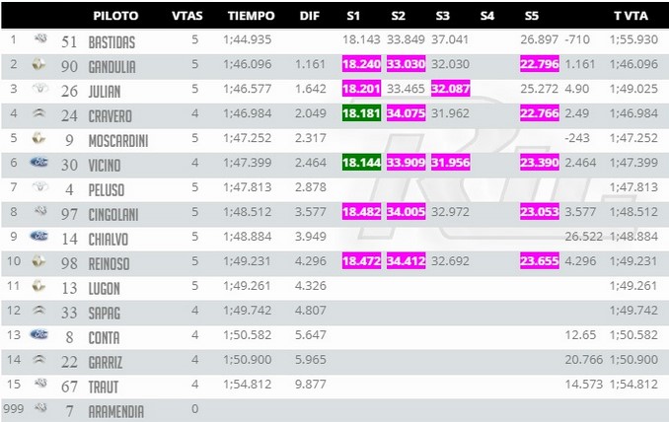Screen dimensions: 669x422
Task: Select driver name BASTIDAS
Action: point(111,42)
